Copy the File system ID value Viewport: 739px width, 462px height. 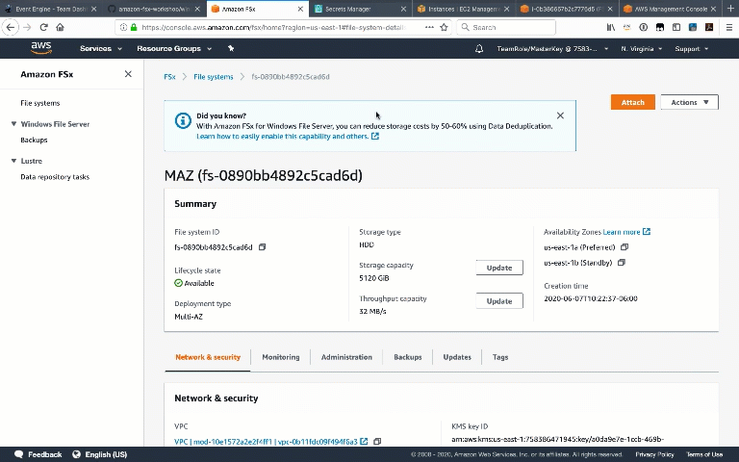(x=262, y=247)
